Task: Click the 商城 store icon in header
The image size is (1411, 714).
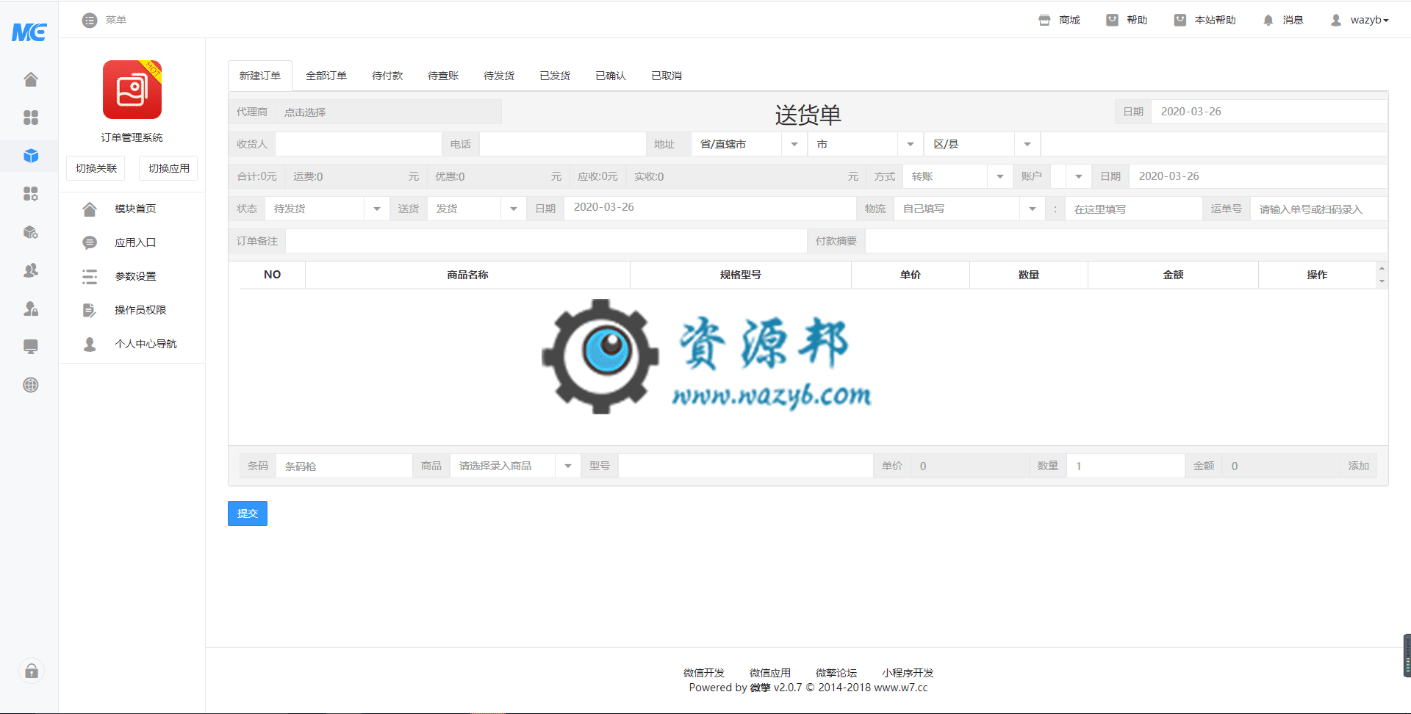Action: 1044,21
